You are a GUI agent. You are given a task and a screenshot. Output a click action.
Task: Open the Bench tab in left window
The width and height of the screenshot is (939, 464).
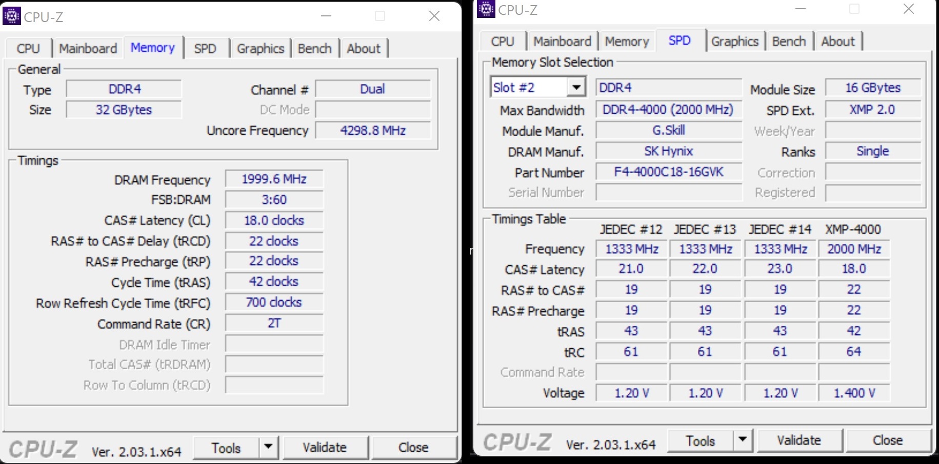point(315,49)
